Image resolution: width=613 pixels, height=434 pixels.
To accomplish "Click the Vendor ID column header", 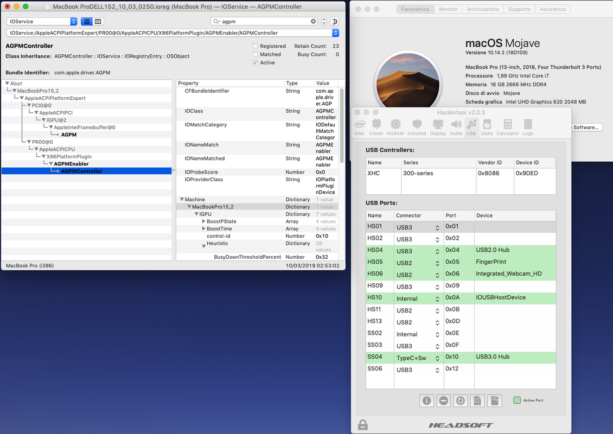I will click(x=495, y=163).
